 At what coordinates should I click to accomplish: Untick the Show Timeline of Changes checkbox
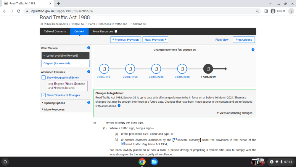[x=44, y=95]
